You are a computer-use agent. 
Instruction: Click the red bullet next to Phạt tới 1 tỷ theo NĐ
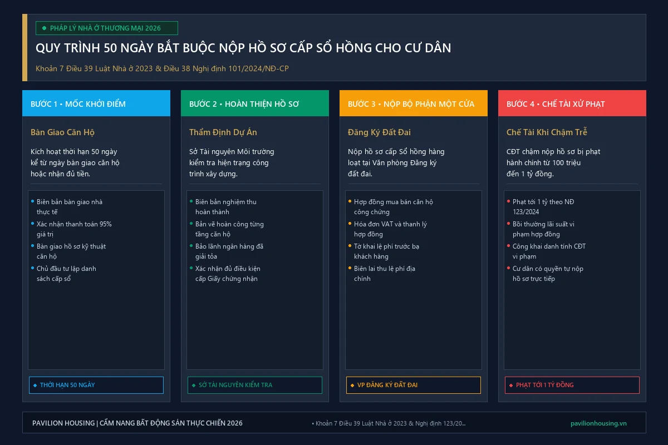coord(508,201)
